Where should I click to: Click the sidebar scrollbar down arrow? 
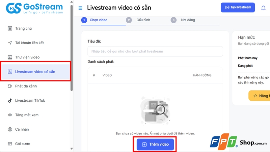coord(72,149)
